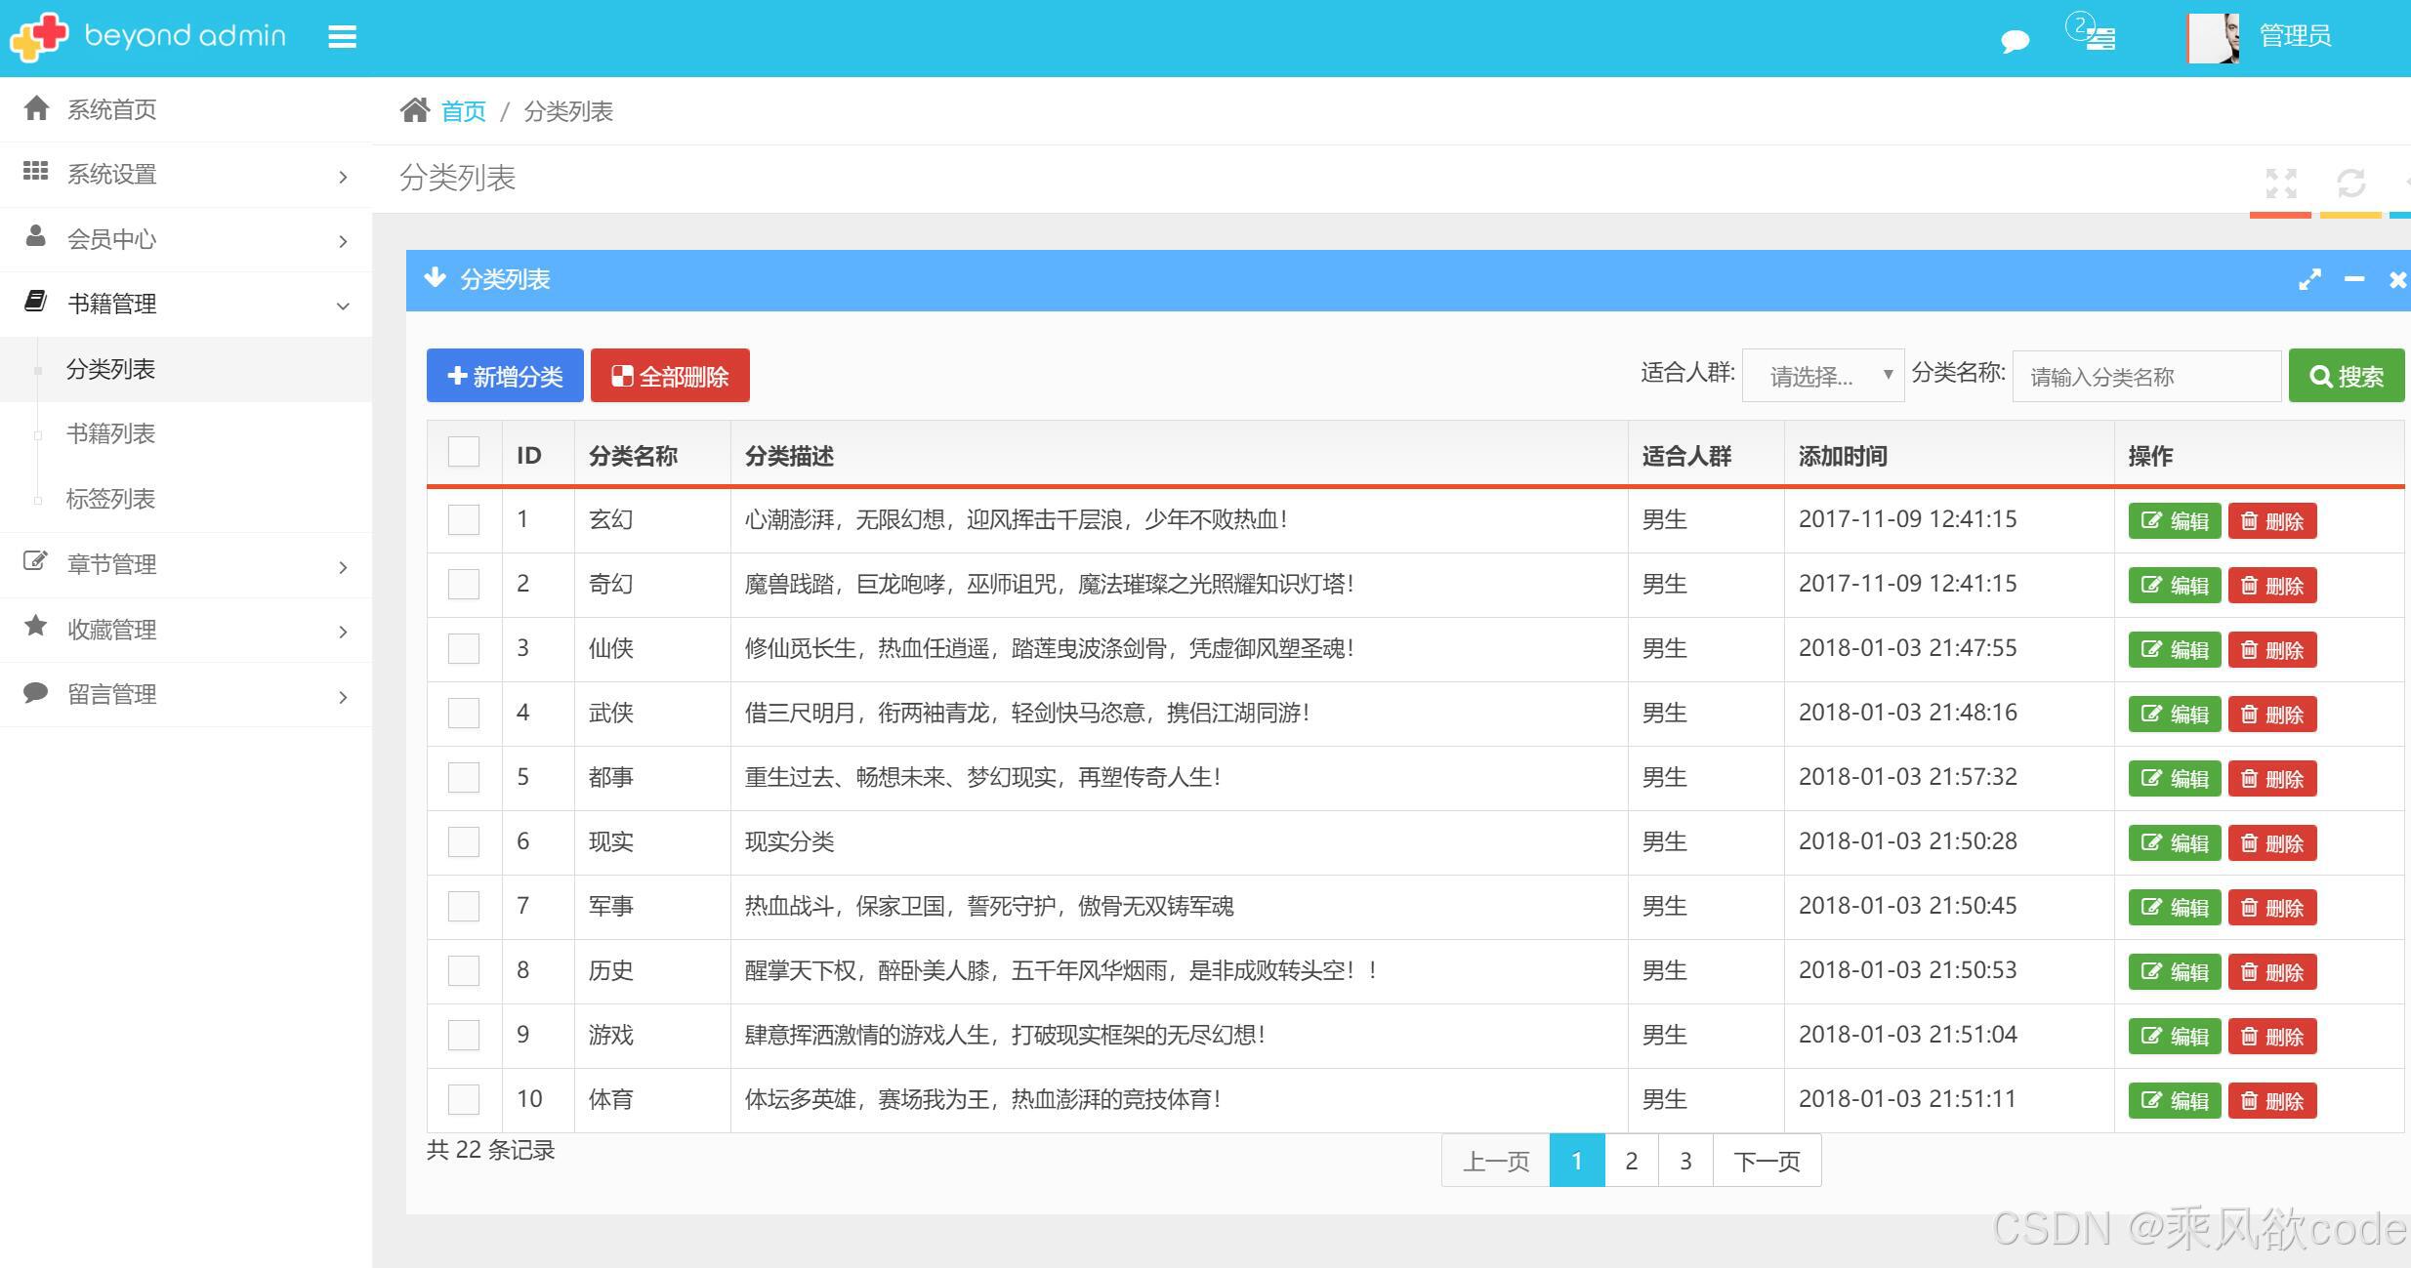Image resolution: width=2411 pixels, height=1268 pixels.
Task: Check the checkbox for 都事 row
Action: click(464, 777)
